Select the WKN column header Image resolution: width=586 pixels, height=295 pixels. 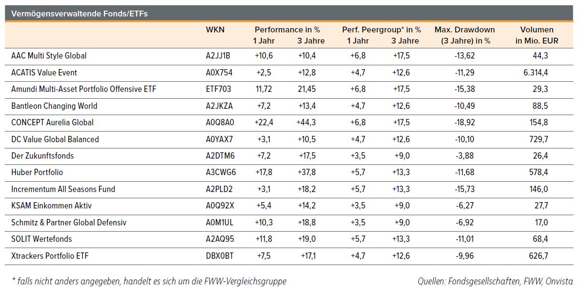click(215, 30)
